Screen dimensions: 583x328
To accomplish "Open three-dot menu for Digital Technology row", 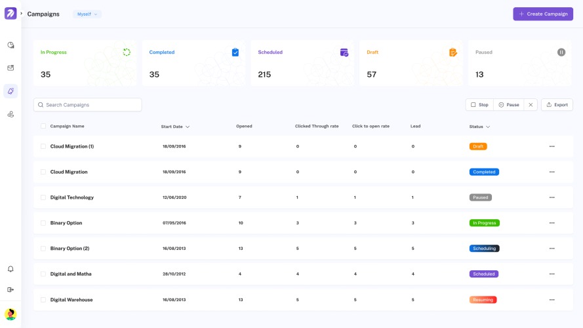I will pos(552,197).
